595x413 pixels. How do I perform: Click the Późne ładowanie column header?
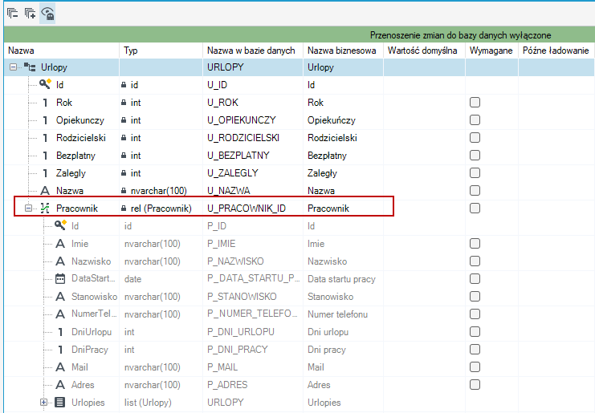tap(556, 51)
